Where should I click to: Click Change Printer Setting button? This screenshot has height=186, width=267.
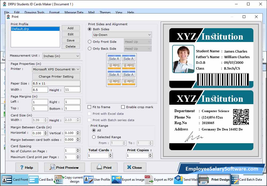click(56, 77)
